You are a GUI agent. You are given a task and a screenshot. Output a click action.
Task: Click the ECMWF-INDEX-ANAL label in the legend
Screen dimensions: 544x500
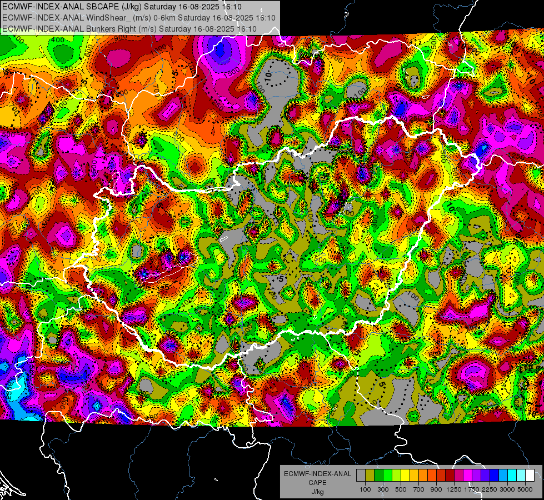317,474
